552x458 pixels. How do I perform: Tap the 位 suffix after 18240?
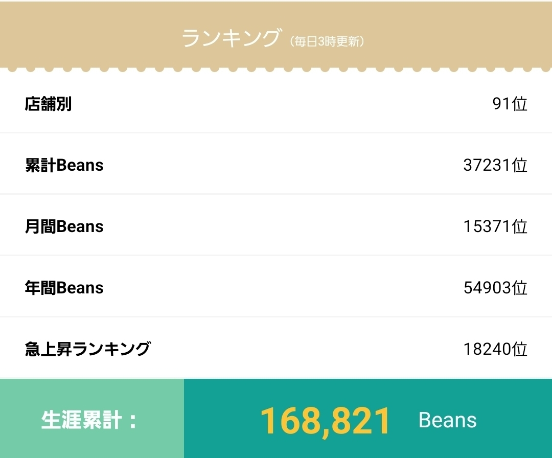[520, 349]
